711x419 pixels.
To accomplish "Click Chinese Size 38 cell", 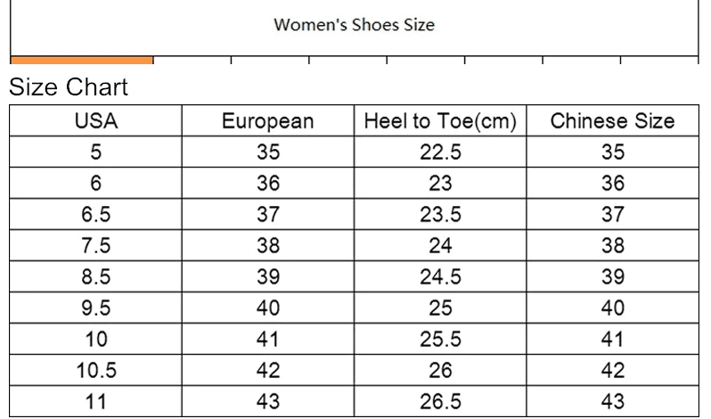I will [612, 246].
